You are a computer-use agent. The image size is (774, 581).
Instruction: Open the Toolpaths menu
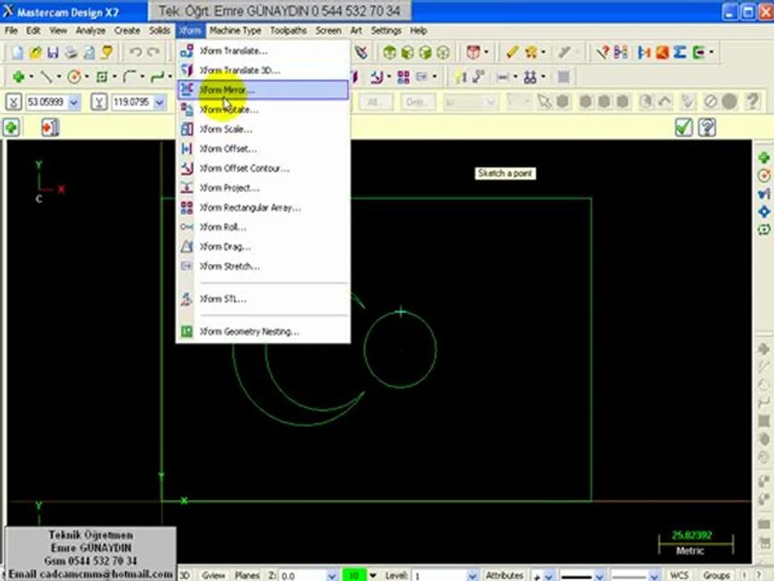(x=289, y=31)
